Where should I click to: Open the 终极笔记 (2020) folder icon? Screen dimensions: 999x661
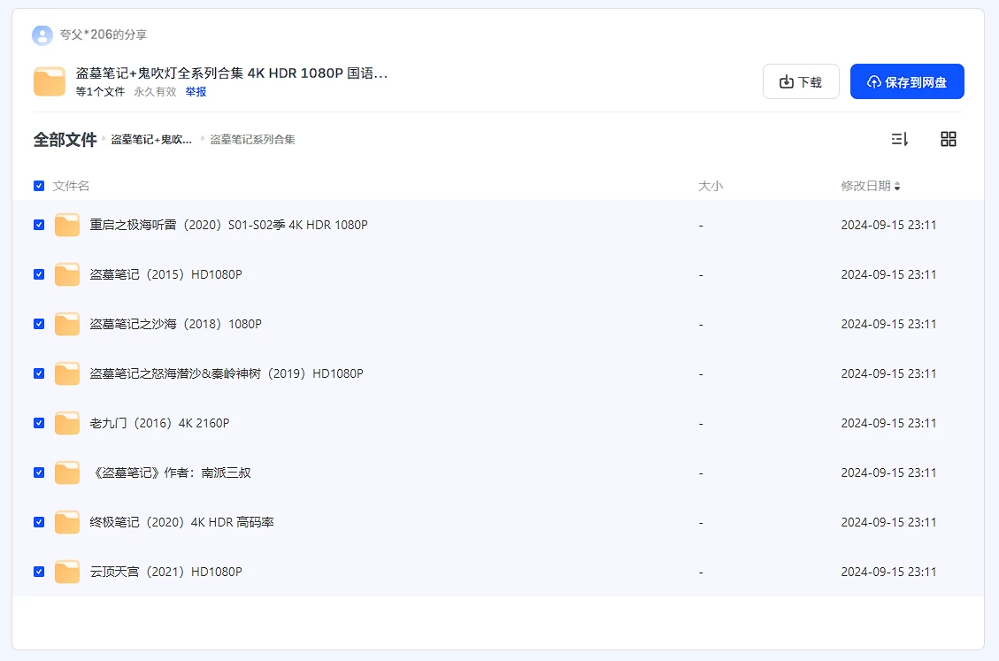(67, 523)
